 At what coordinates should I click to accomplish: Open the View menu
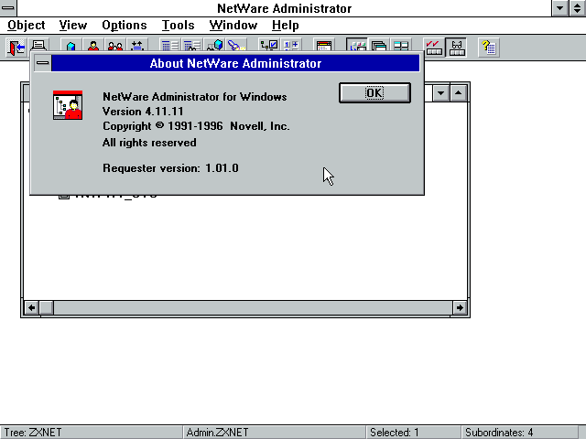(73, 26)
